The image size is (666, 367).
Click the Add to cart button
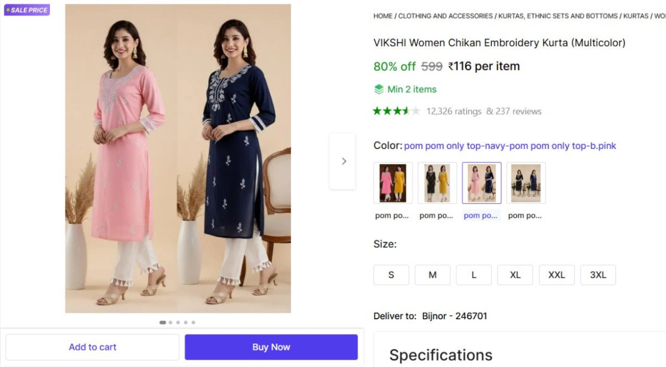click(x=92, y=346)
